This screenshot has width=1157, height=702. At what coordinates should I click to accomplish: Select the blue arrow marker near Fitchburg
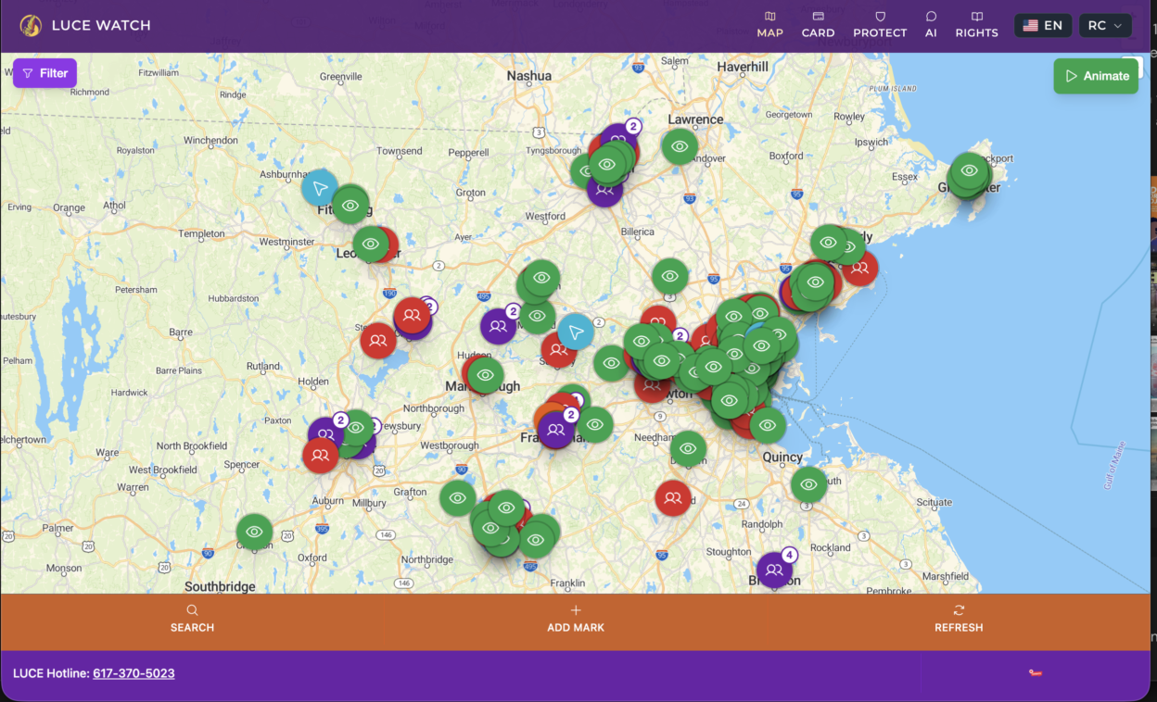click(320, 188)
